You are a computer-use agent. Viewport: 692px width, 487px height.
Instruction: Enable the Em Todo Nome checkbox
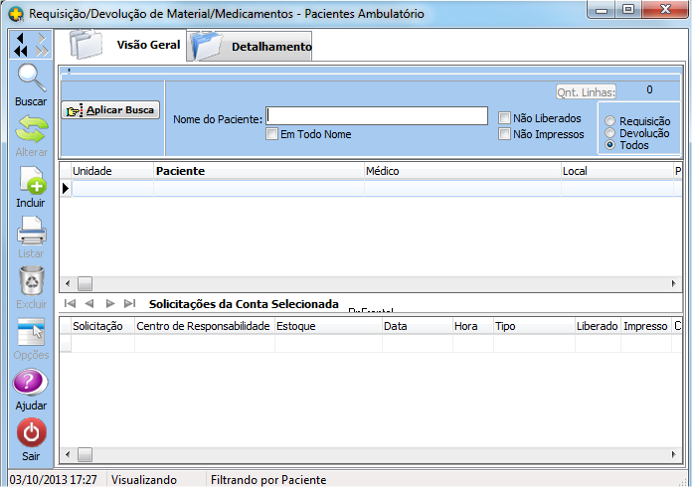[x=272, y=134]
